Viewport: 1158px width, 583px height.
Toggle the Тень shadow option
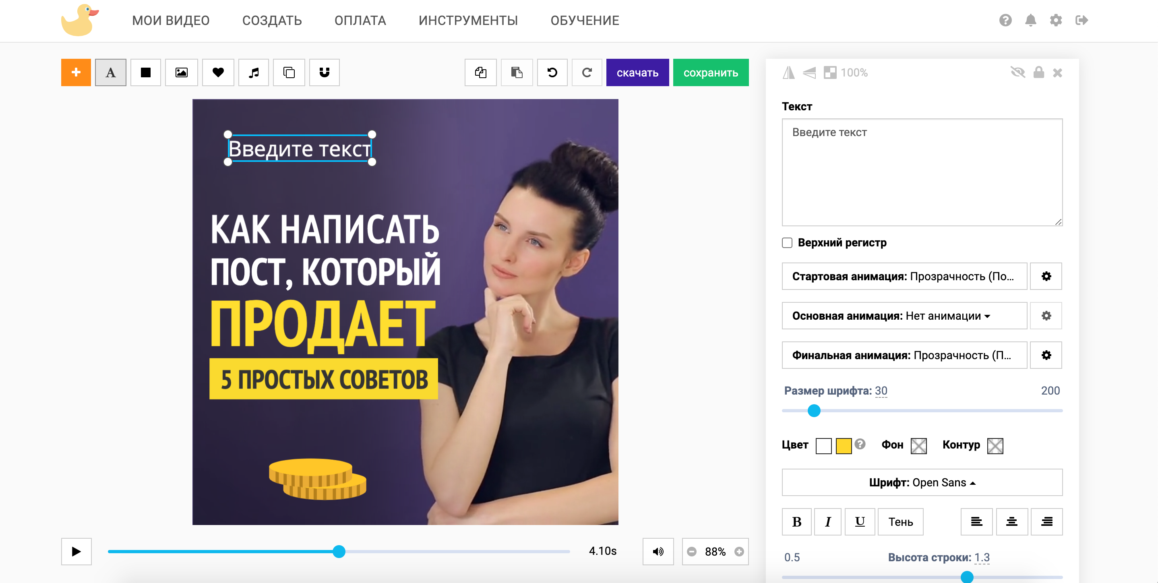(x=900, y=522)
